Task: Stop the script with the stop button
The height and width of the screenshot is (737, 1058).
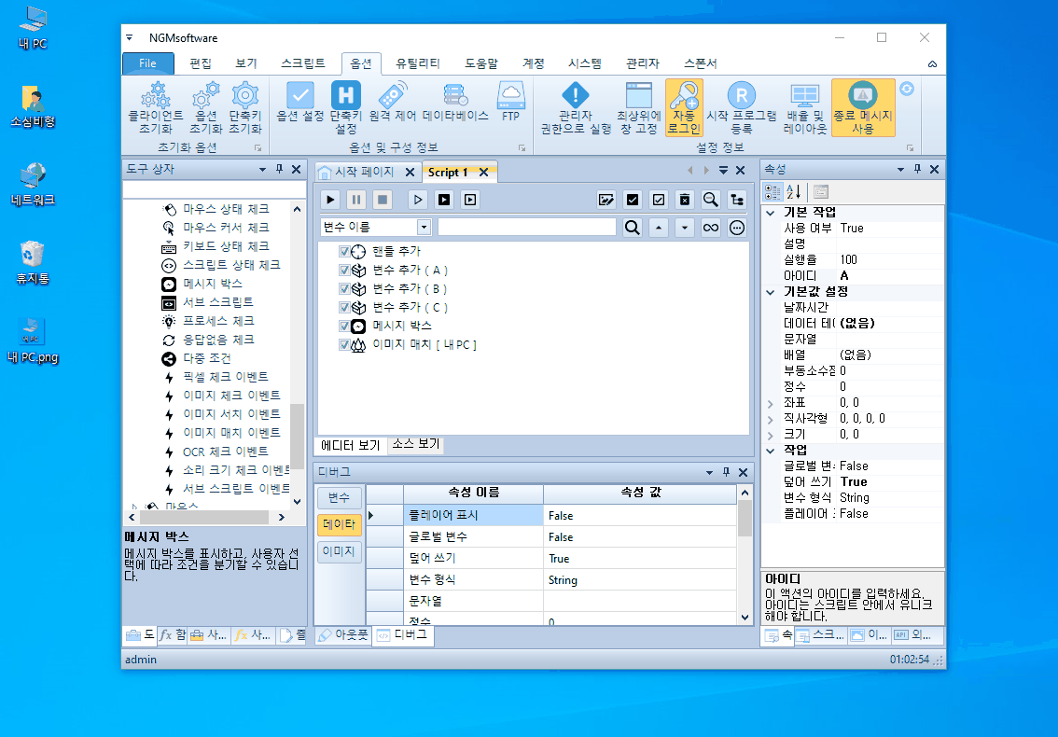Action: 383,200
